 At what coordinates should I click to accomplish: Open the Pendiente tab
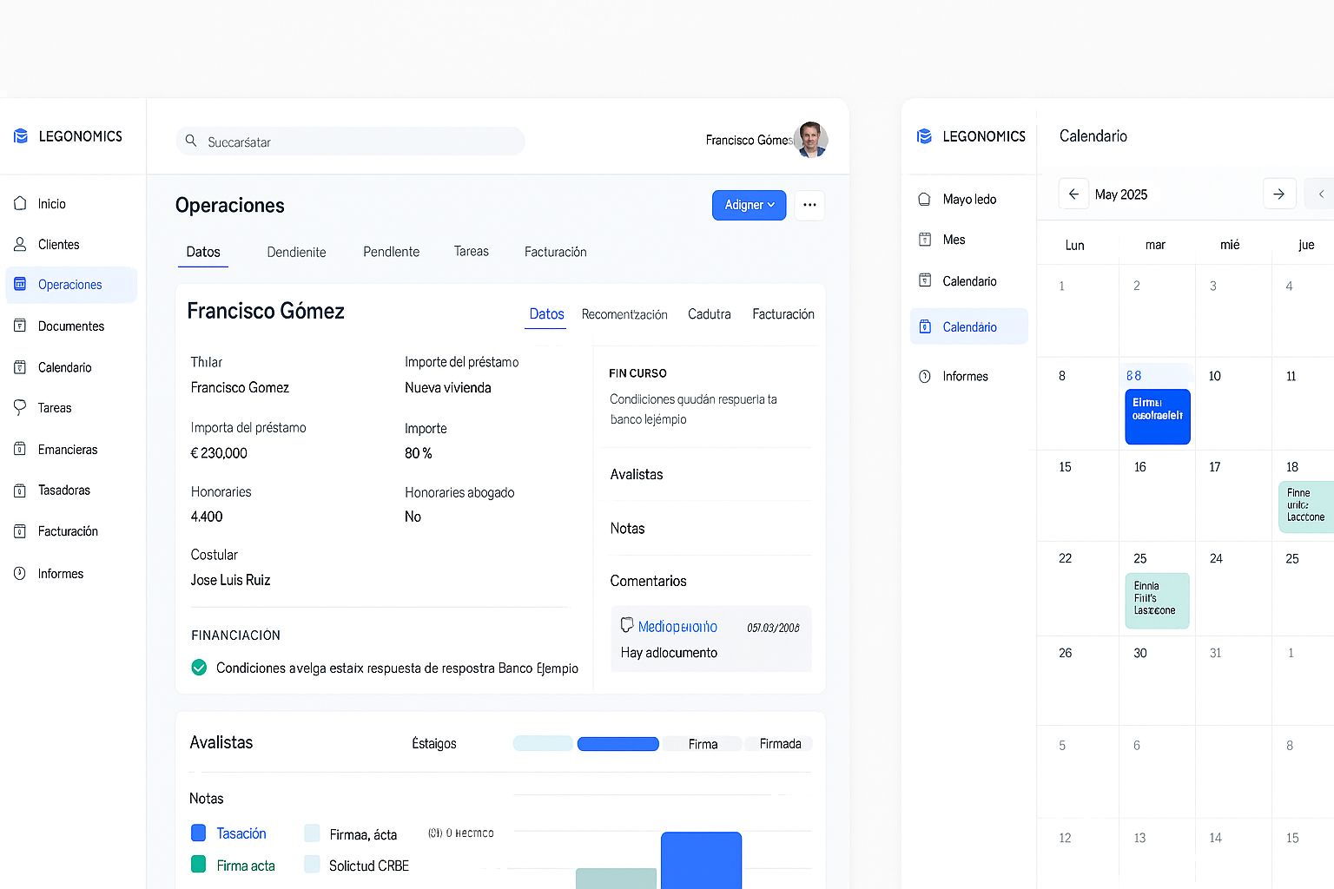(x=391, y=252)
